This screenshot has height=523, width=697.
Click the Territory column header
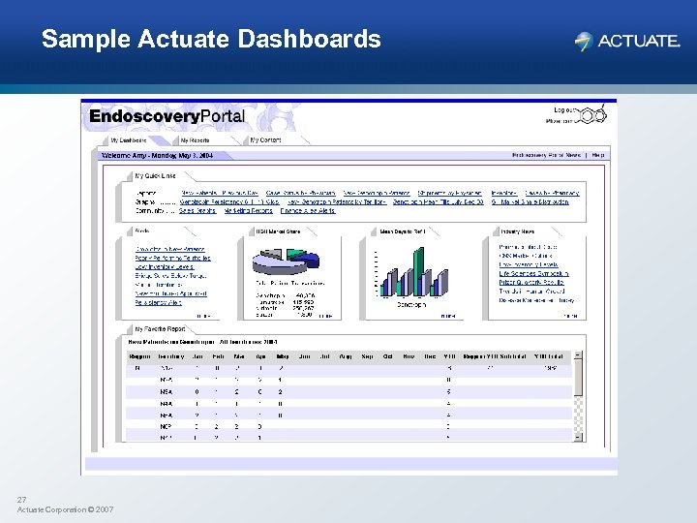[x=171, y=356]
